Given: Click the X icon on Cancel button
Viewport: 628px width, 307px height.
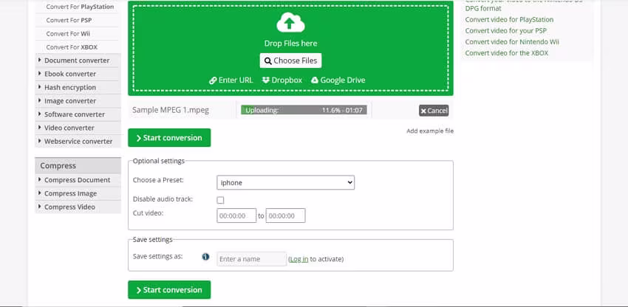Looking at the screenshot, I should (x=423, y=111).
